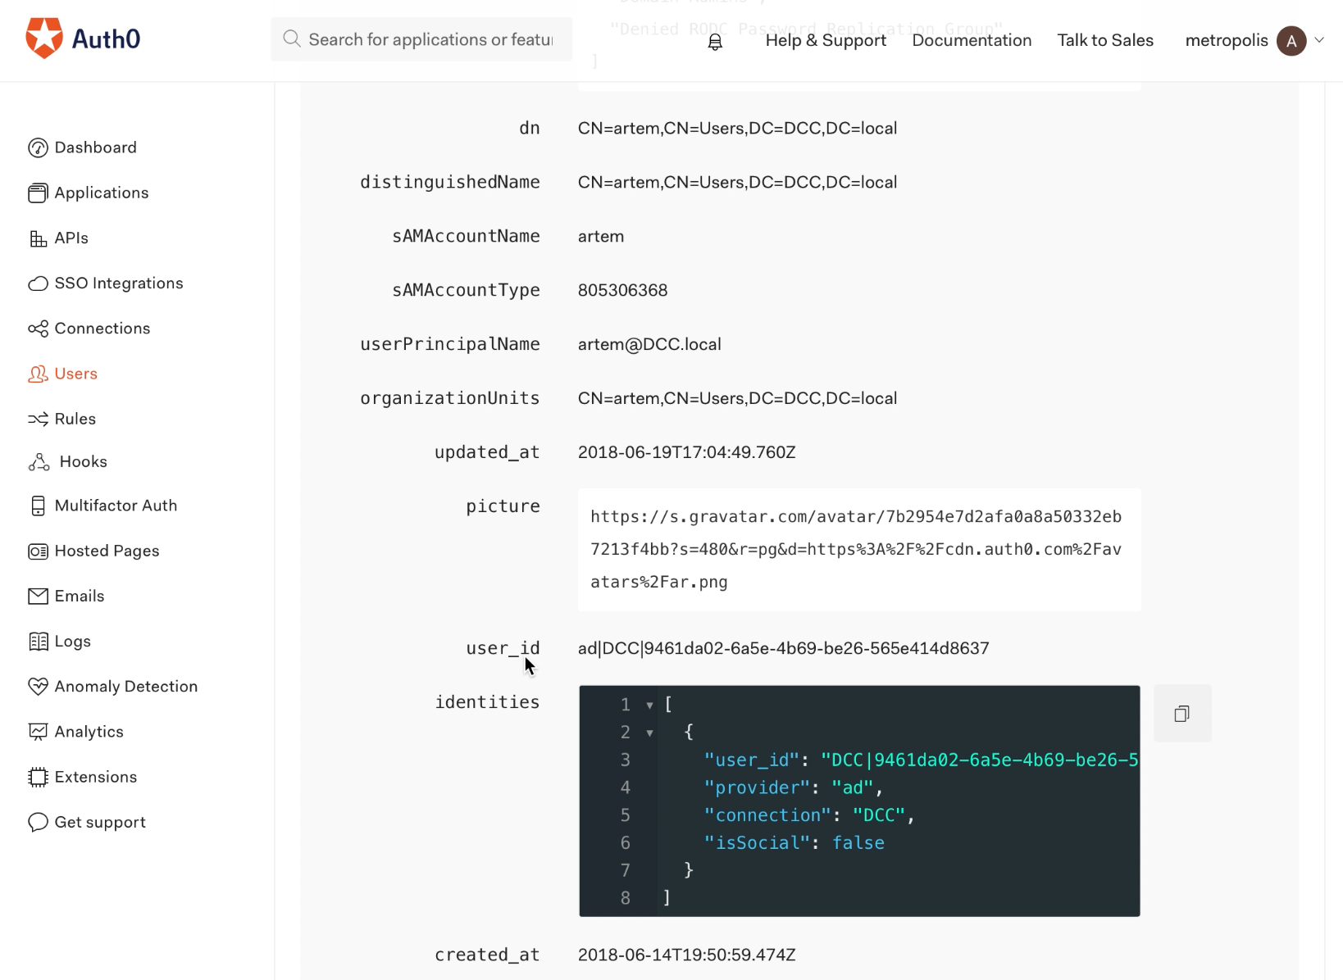The width and height of the screenshot is (1343, 980).
Task: Open Help & Support
Action: pos(826,40)
